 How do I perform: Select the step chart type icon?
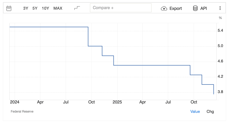click(77, 8)
